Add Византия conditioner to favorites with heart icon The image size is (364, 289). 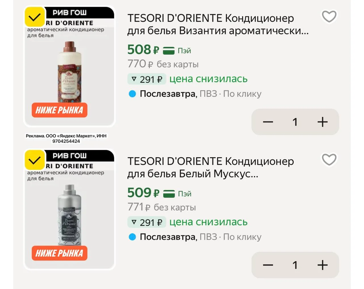tap(329, 16)
